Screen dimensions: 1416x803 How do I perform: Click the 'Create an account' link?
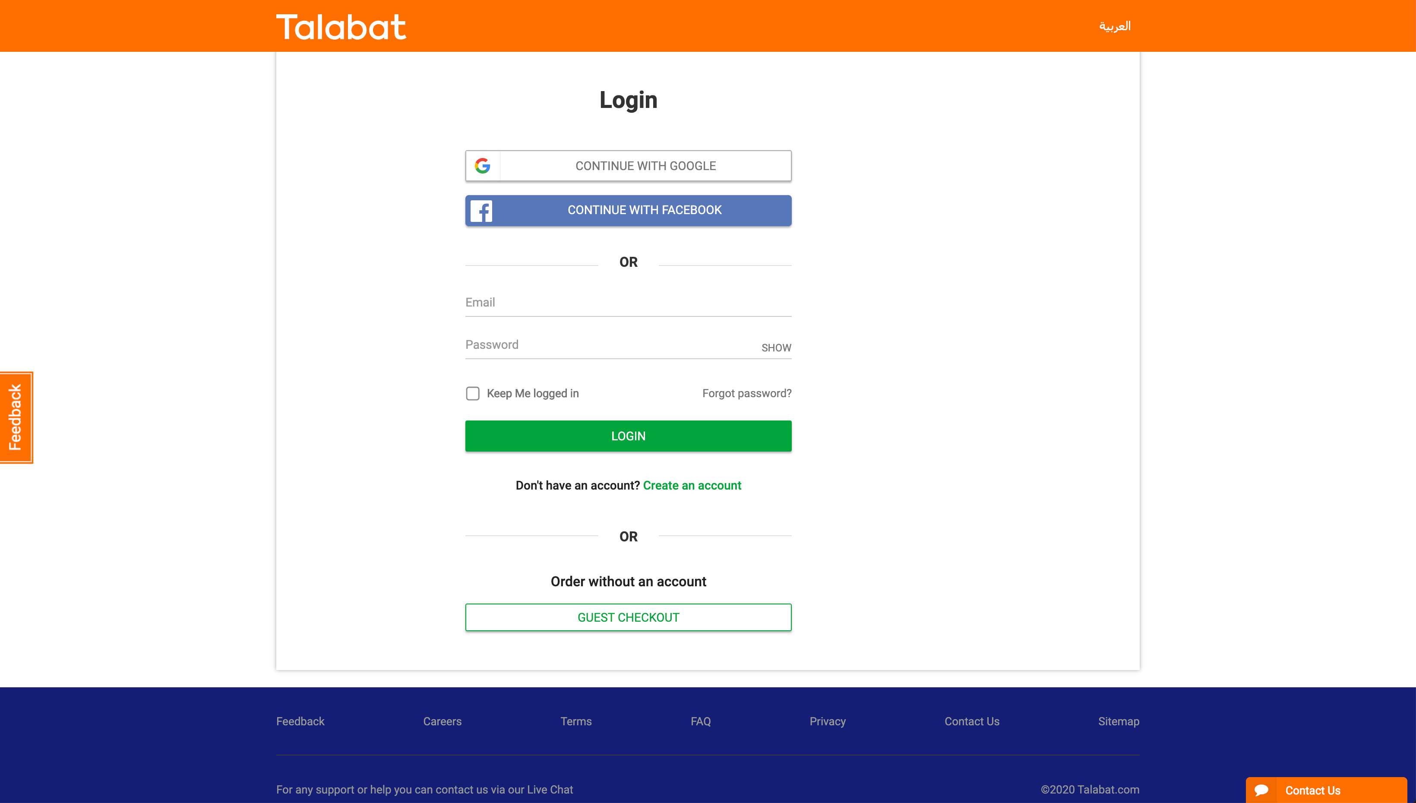click(x=692, y=485)
